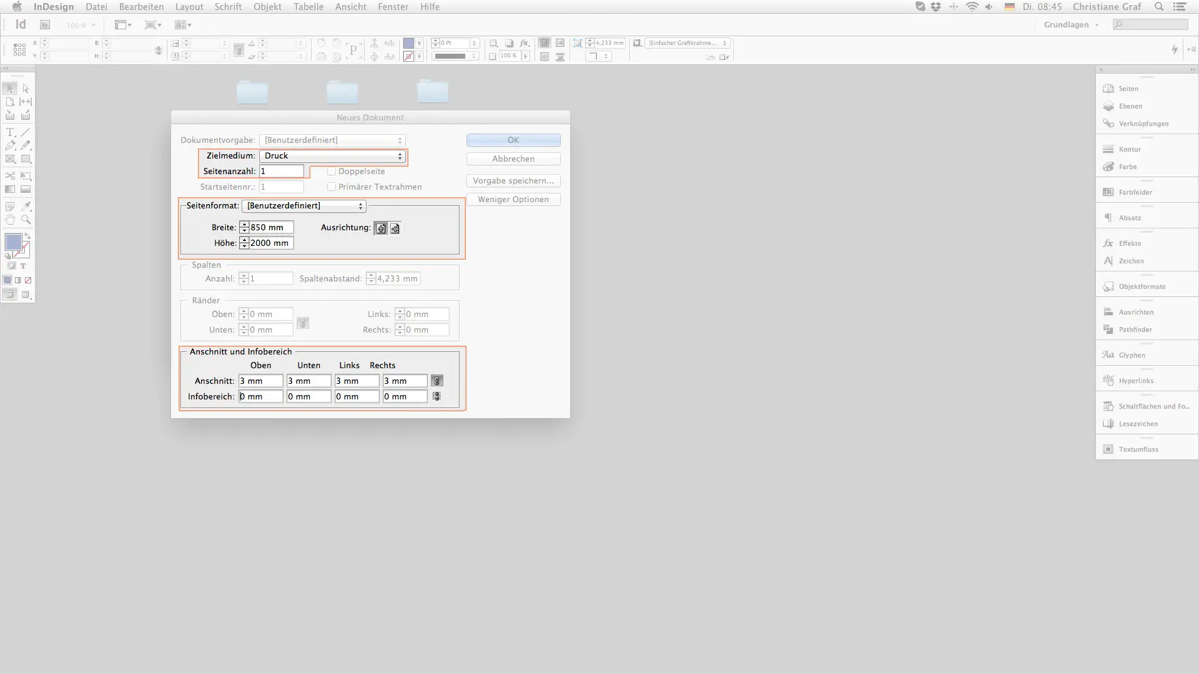
Task: Click the Abbrechen button
Action: point(513,159)
